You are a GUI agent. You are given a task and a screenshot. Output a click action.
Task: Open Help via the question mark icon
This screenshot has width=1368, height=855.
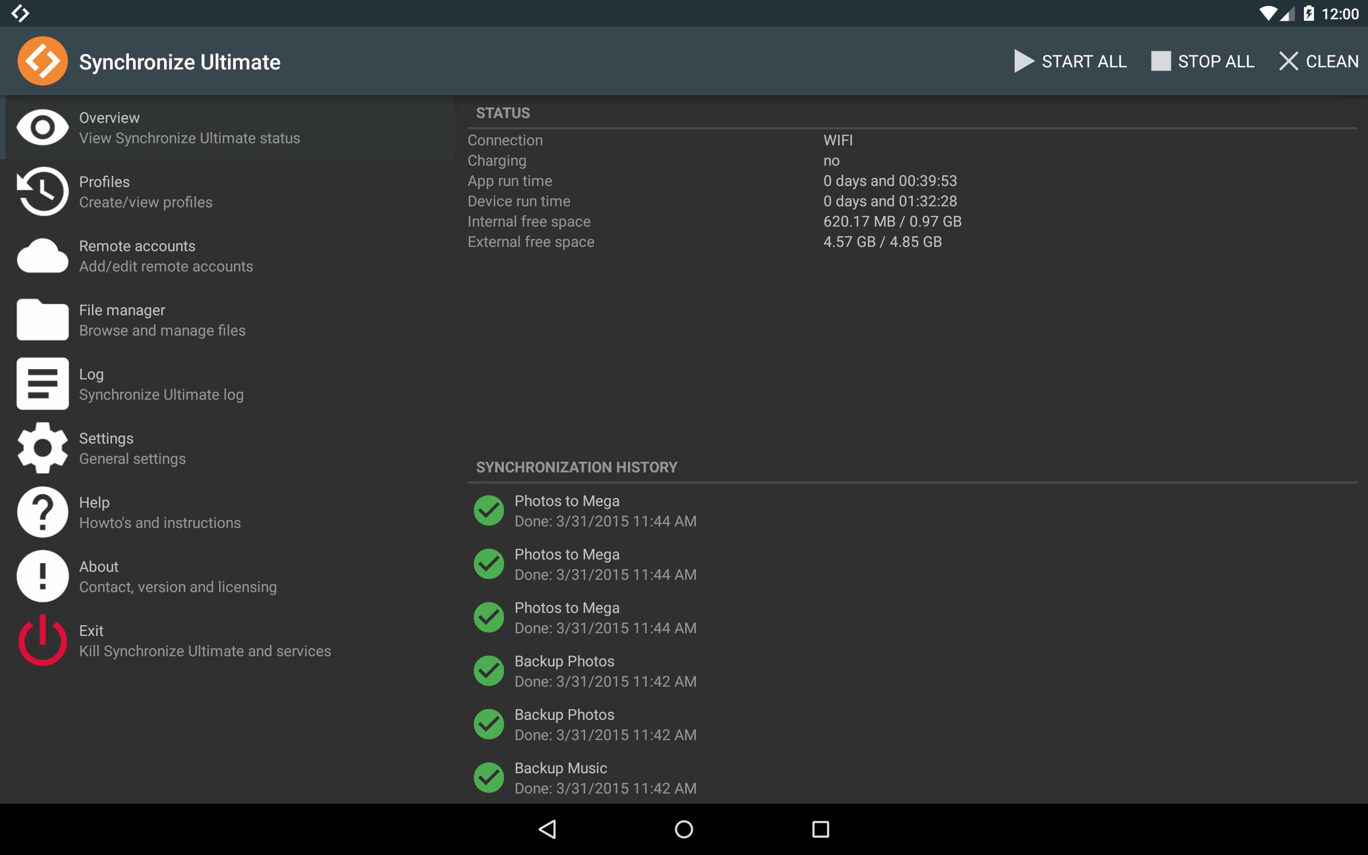pos(42,512)
